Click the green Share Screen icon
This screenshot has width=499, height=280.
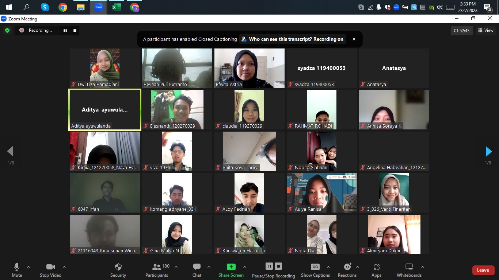click(x=231, y=267)
